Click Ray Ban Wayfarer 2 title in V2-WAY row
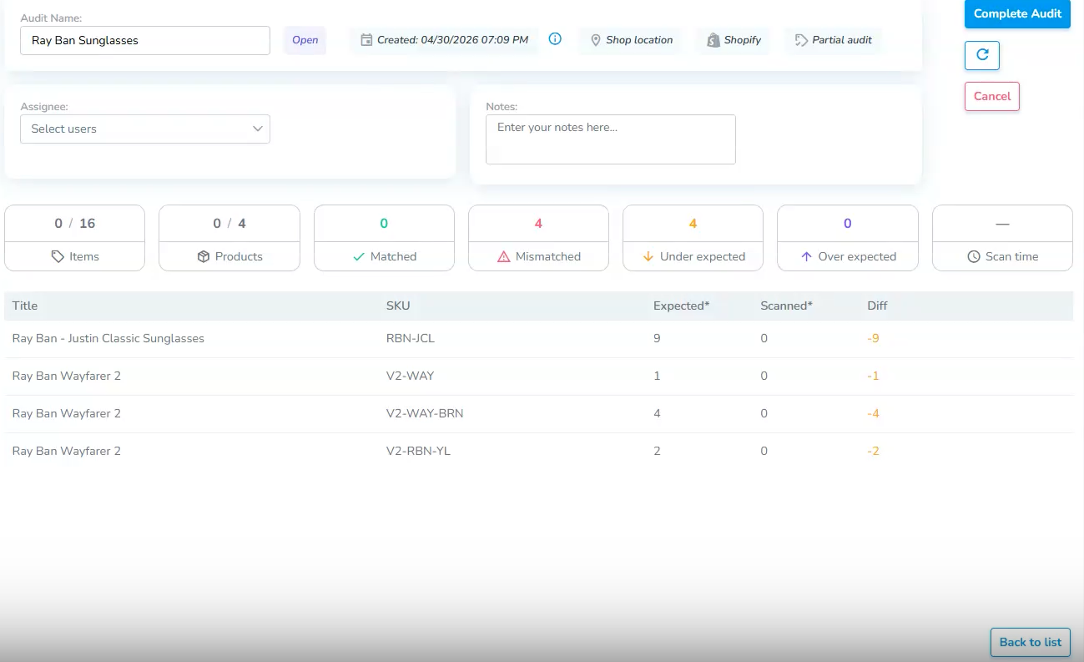 pos(67,376)
